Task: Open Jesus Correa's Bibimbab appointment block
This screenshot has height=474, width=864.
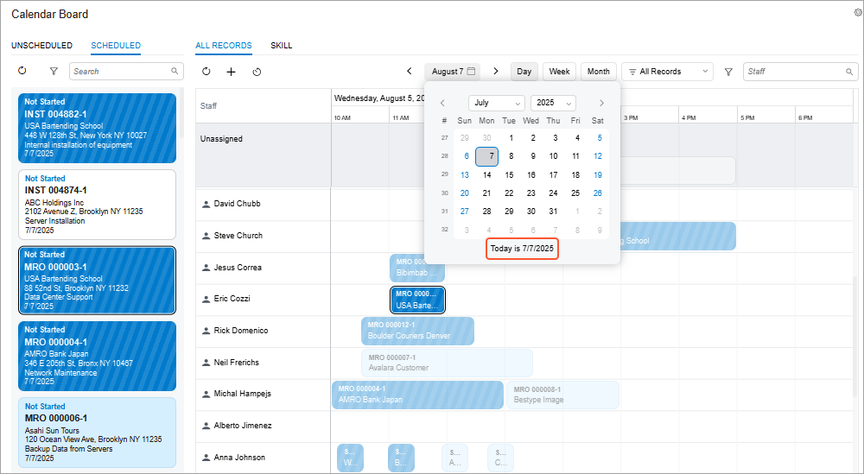Action: [417, 268]
